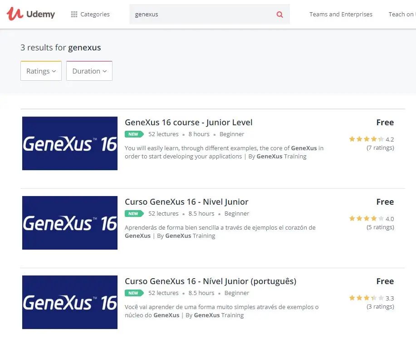Open Curso GeneXus 16 - Nível Junior (português)
This screenshot has width=416, height=349.
tap(210, 281)
